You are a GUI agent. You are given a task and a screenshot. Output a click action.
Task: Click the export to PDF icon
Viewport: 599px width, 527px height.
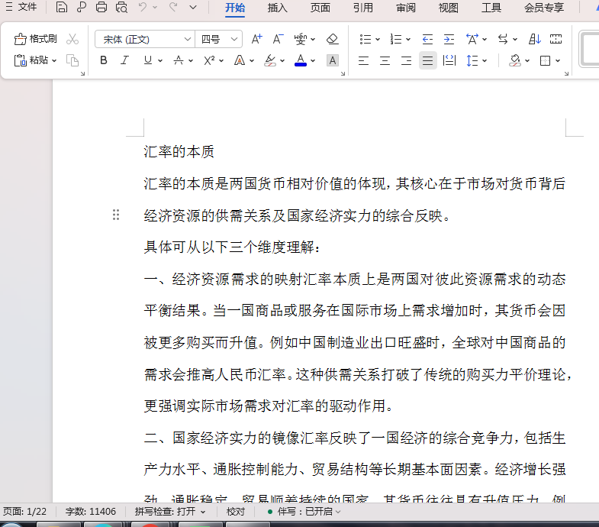[81, 8]
